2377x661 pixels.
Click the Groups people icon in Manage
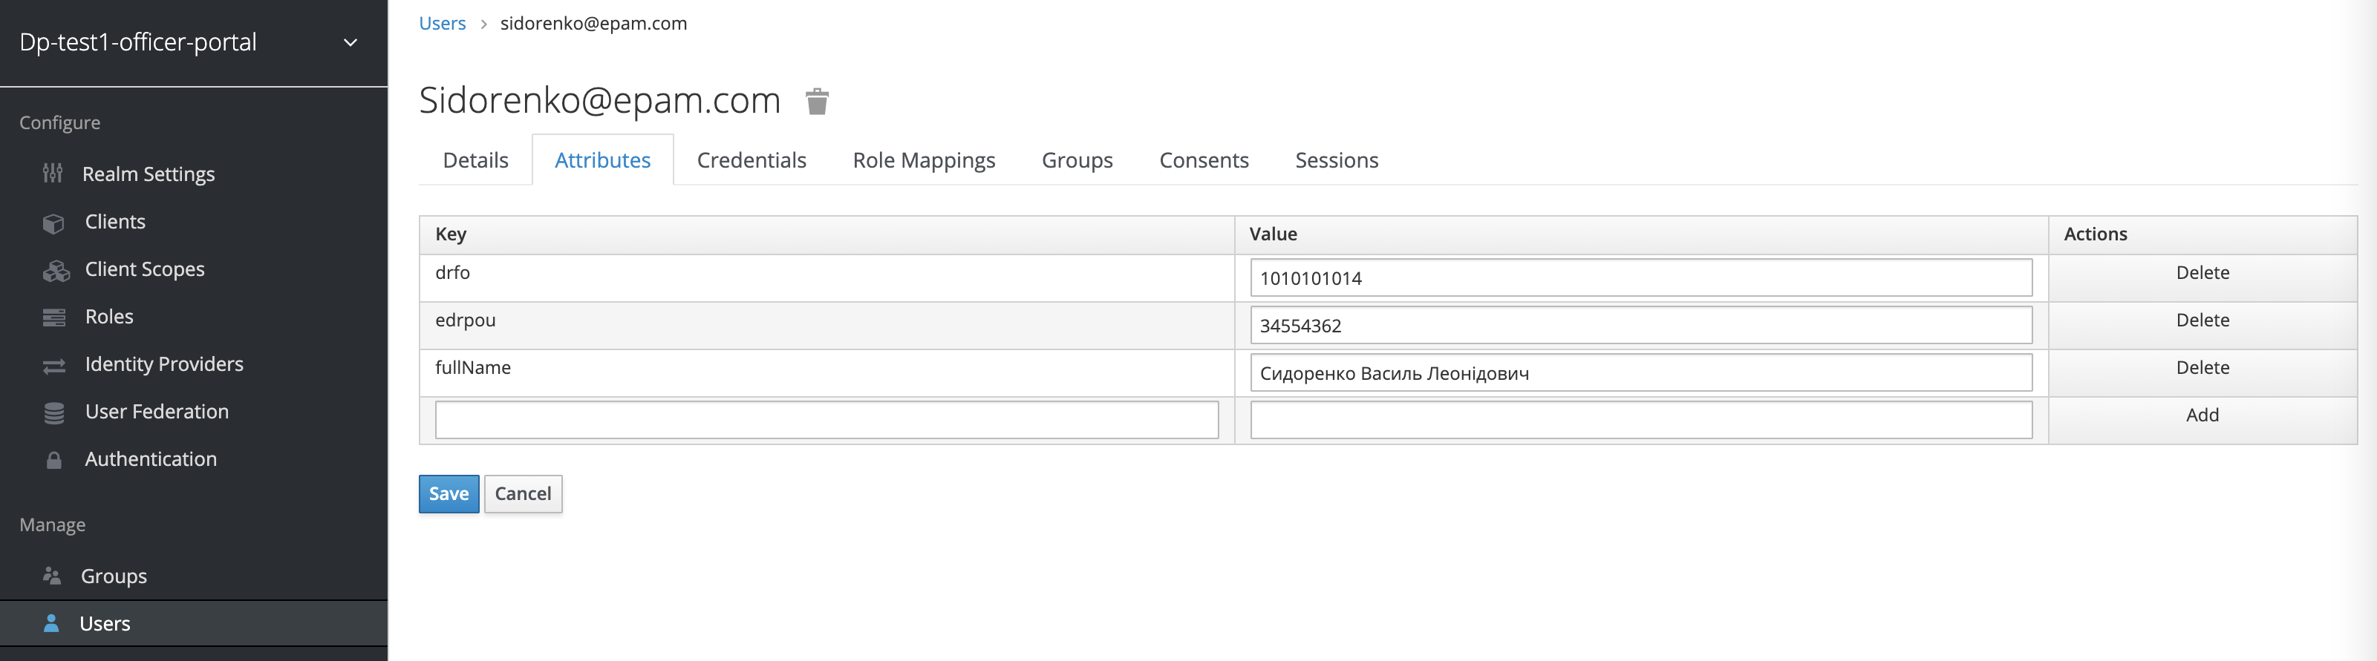coord(52,576)
